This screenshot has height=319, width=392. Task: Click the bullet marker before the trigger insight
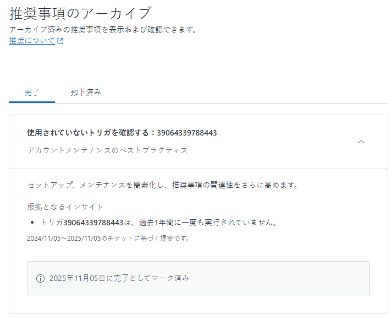[34, 223]
